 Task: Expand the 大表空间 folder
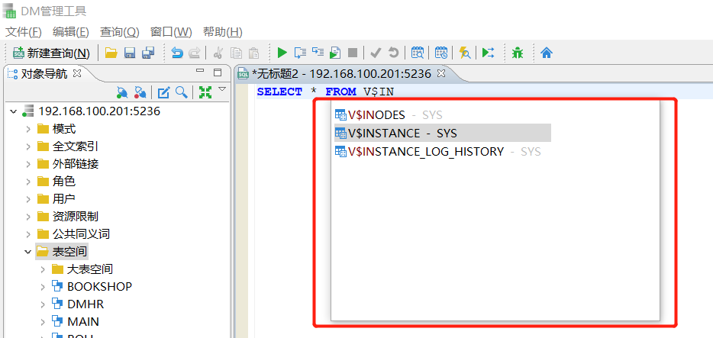tap(43, 269)
